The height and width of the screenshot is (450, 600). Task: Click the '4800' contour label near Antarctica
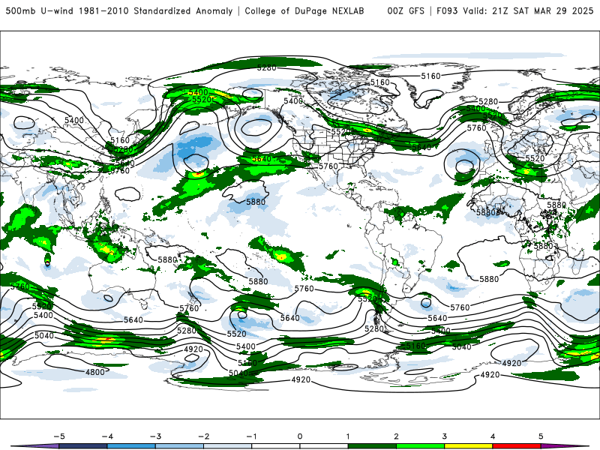[95, 372]
